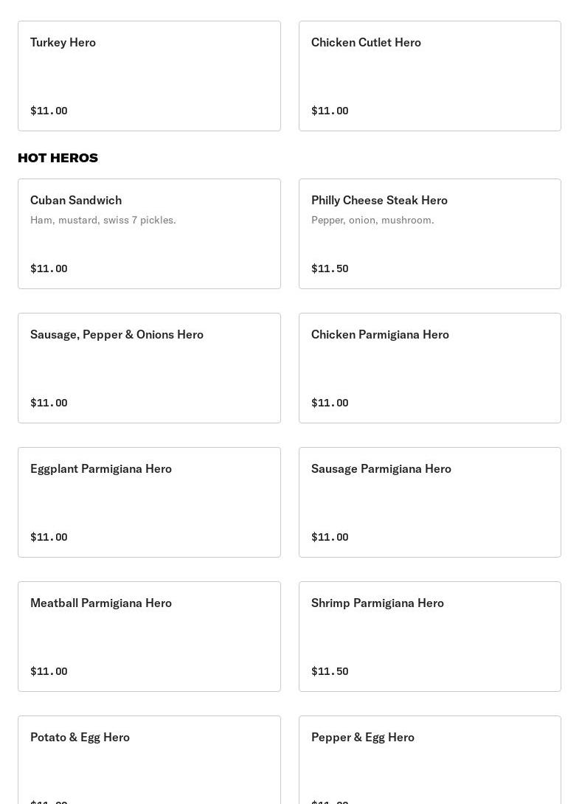Choose the Philly Cheese Steak Hero

click(x=429, y=233)
